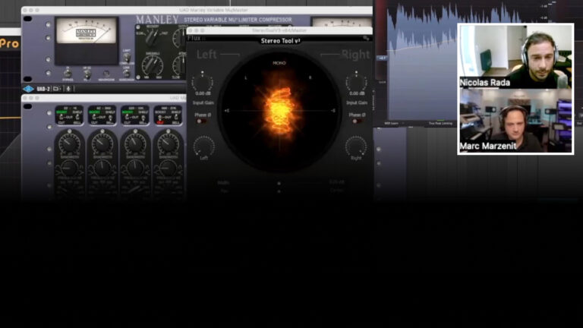Viewport: 583px width, 328px height.
Task: Open the UAD-2 toolbar folder icon
Action: pos(56,89)
